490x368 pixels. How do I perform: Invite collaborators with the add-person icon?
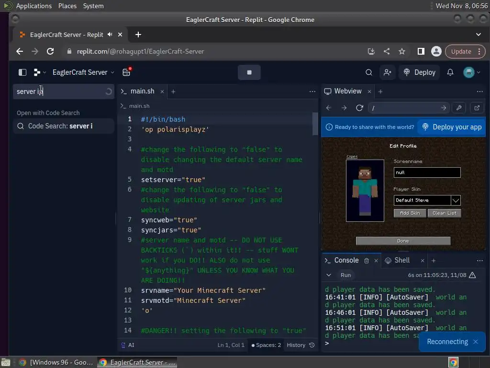pyautogui.click(x=388, y=72)
